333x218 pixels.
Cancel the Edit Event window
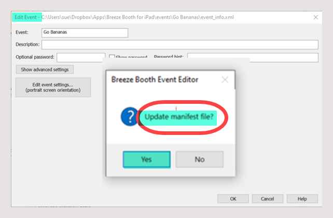tap(267, 199)
